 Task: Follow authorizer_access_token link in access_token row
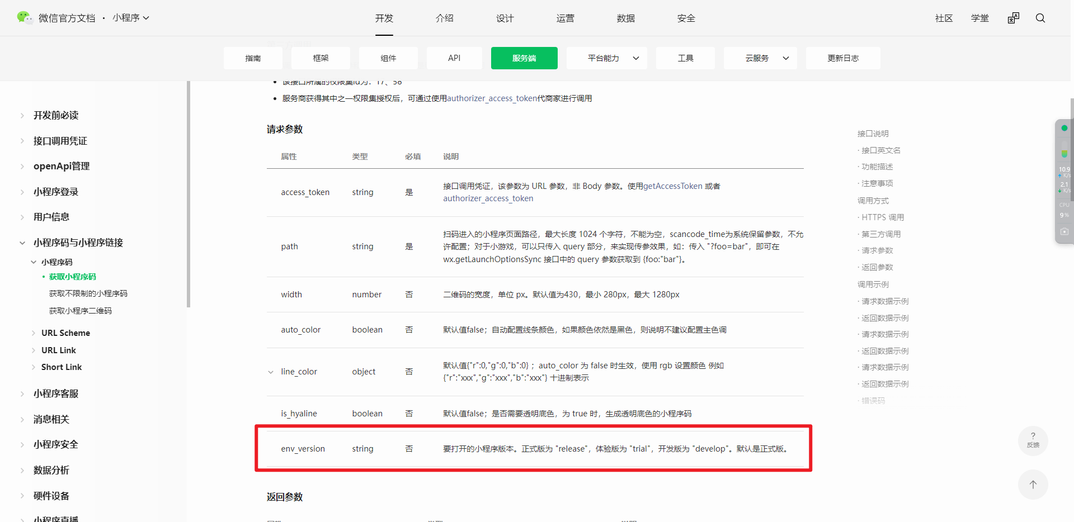488,198
